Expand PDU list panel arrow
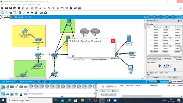 [x=97, y=90]
